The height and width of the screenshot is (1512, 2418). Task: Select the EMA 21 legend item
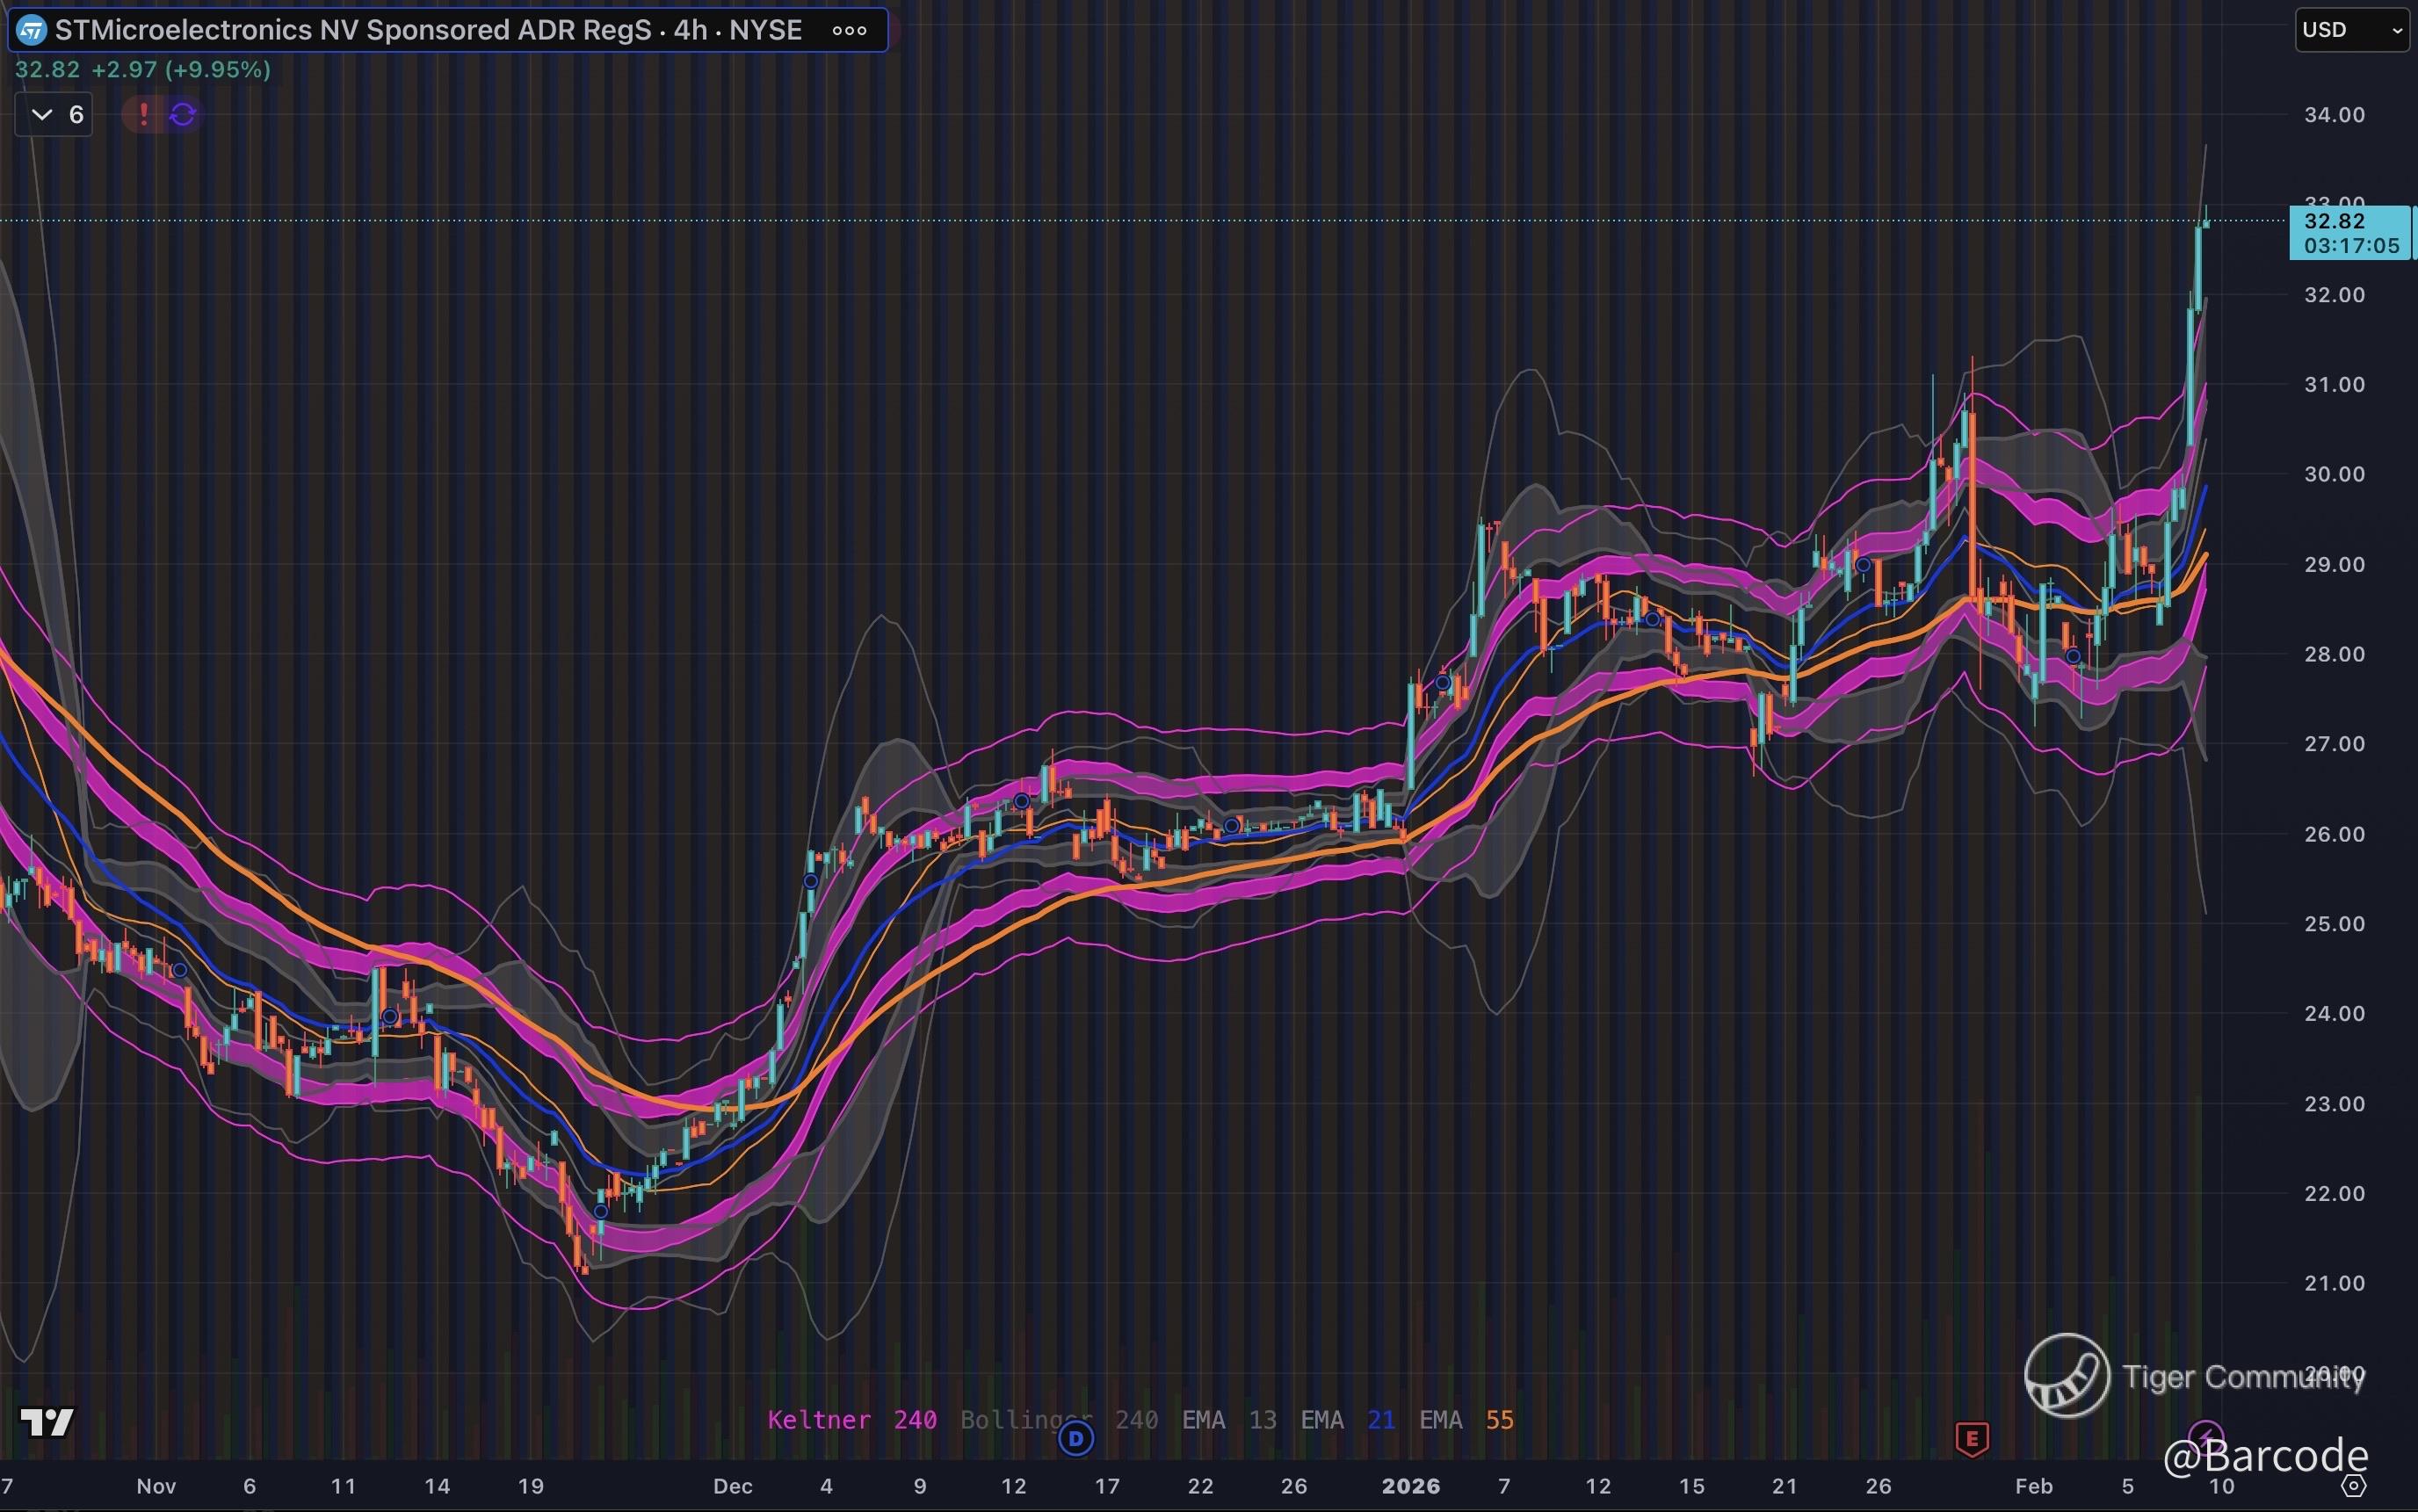click(1347, 1420)
